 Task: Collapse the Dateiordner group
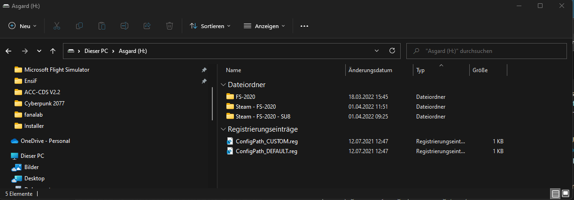pos(223,85)
